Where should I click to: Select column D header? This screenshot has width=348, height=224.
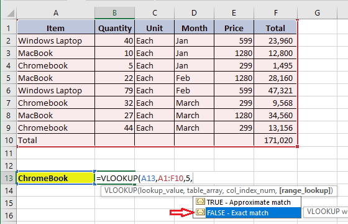point(194,12)
